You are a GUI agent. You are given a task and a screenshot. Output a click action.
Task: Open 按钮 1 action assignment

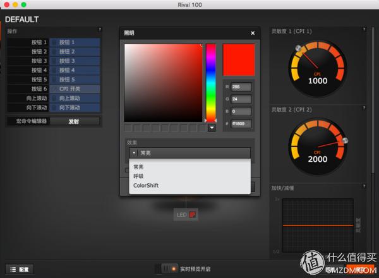(75, 42)
